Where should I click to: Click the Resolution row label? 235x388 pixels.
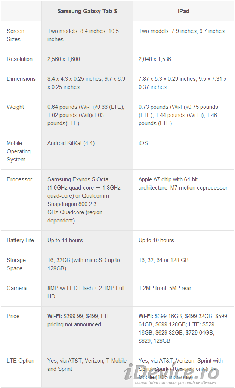tap(19, 59)
